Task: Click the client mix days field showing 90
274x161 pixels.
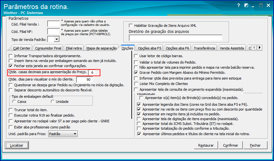Action: pos(84,80)
